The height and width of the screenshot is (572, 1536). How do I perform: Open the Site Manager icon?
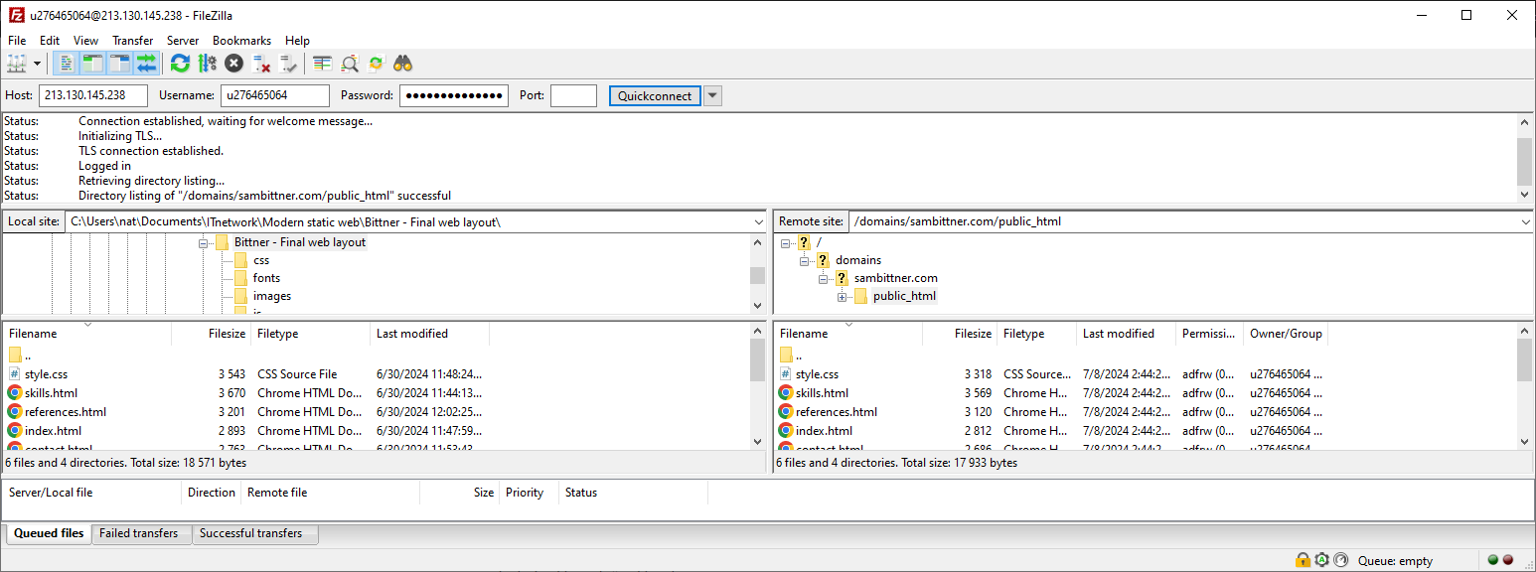click(x=17, y=64)
